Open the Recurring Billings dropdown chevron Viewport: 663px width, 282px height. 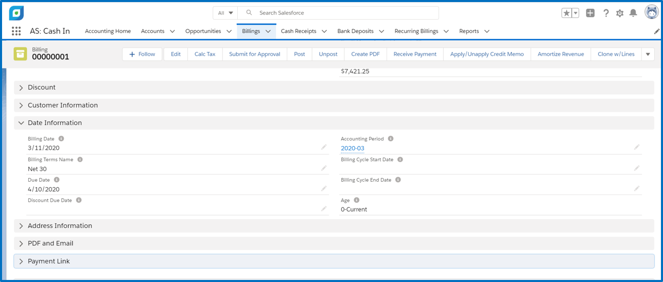[446, 31]
